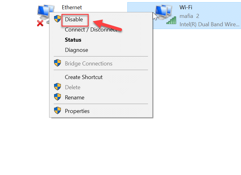Click the shield icon next to Rename
This screenshot has width=241, height=175.
click(x=57, y=97)
